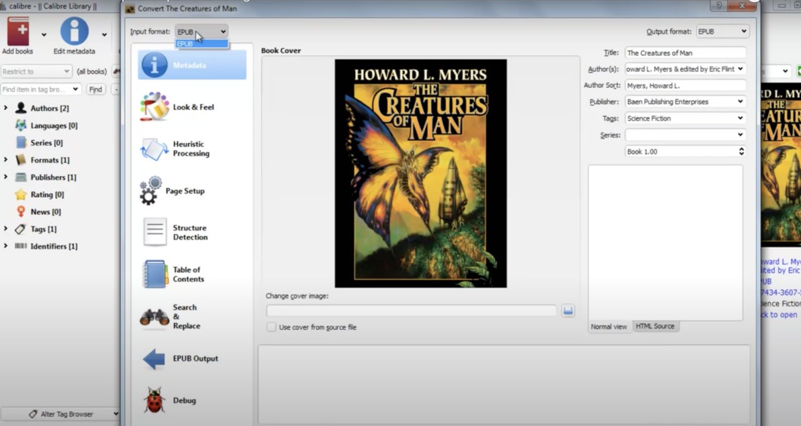The height and width of the screenshot is (426, 801).
Task: Open the Look & Feel section
Action: click(192, 107)
